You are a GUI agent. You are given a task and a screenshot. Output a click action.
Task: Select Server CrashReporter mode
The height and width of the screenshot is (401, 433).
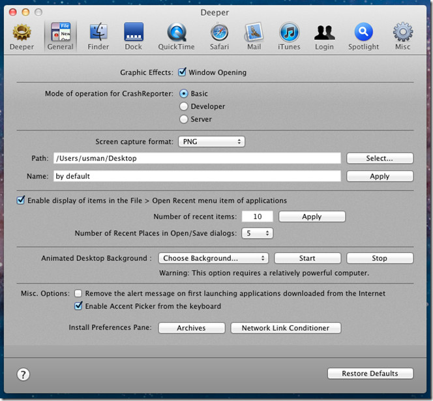pos(184,119)
